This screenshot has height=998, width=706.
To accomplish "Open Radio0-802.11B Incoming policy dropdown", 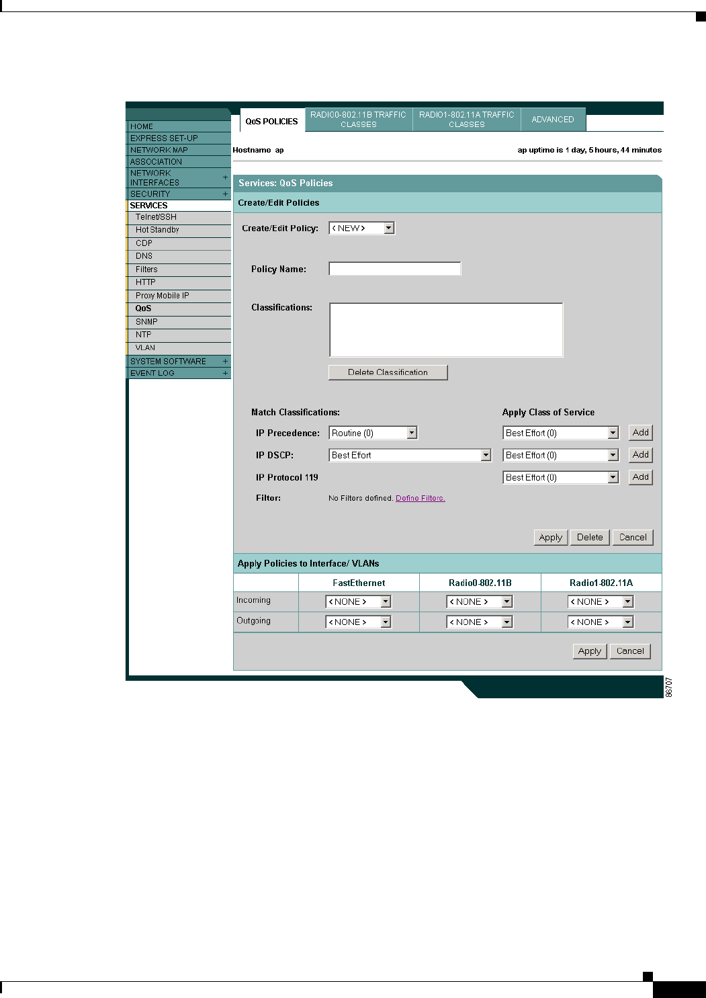I will pyautogui.click(x=480, y=602).
